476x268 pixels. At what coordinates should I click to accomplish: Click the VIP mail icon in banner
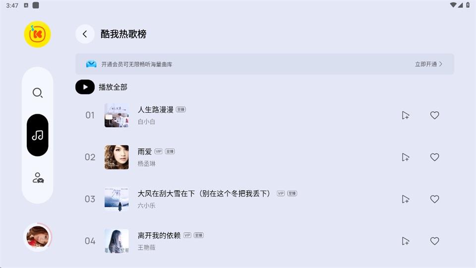point(91,64)
